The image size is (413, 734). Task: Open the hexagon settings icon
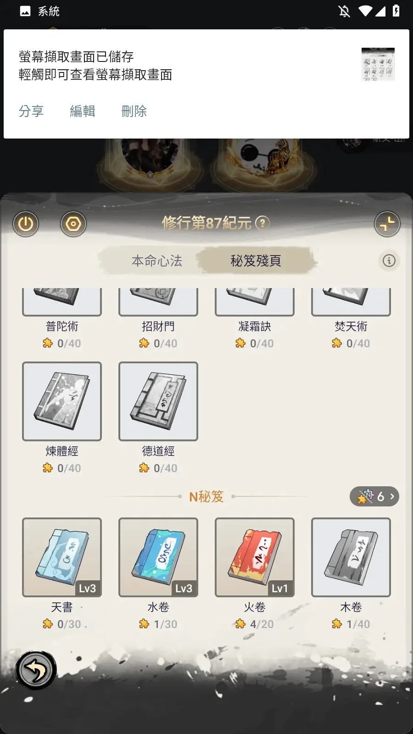coord(73,224)
